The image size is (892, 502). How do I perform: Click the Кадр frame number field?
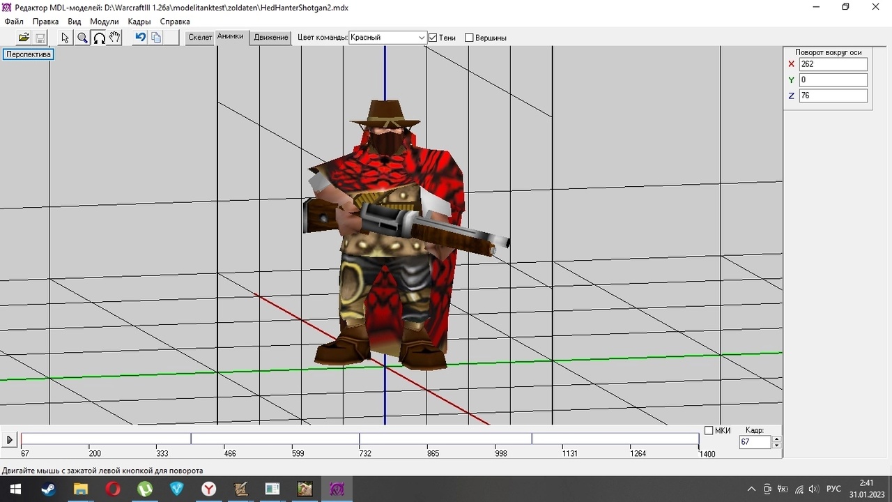pos(755,442)
